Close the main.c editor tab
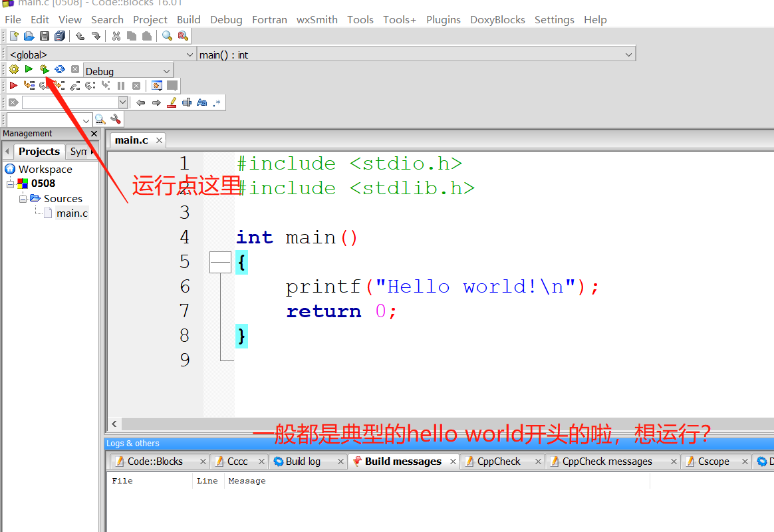The height and width of the screenshot is (532, 774). coord(159,140)
